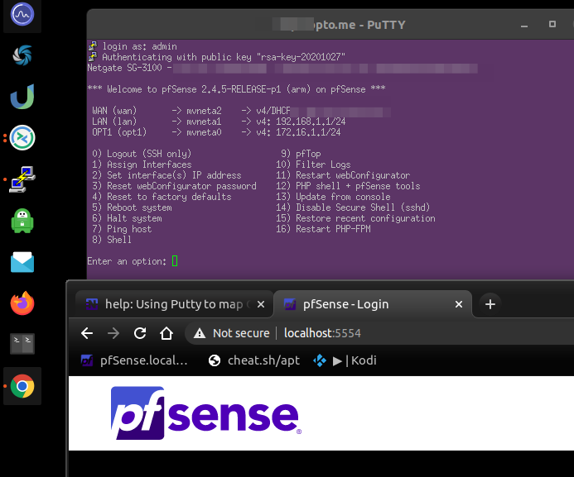Open the mail envelope dock icon
Screen dimensions: 574x477
[x=22, y=262]
